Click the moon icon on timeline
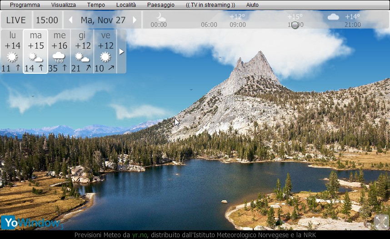The image size is (390, 239). 160,17
